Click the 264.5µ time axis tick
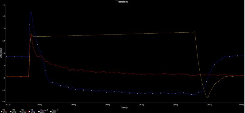The height and width of the screenshot is (113, 245). pos(40,105)
